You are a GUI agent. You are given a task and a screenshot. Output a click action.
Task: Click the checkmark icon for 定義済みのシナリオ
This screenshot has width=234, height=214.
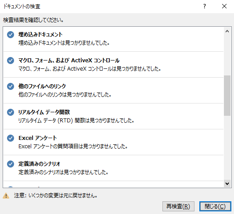(x=11, y=164)
